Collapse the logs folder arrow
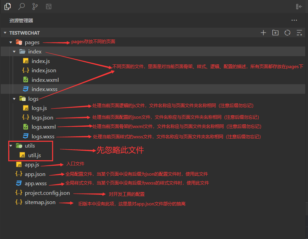308x239 pixels. 14,99
